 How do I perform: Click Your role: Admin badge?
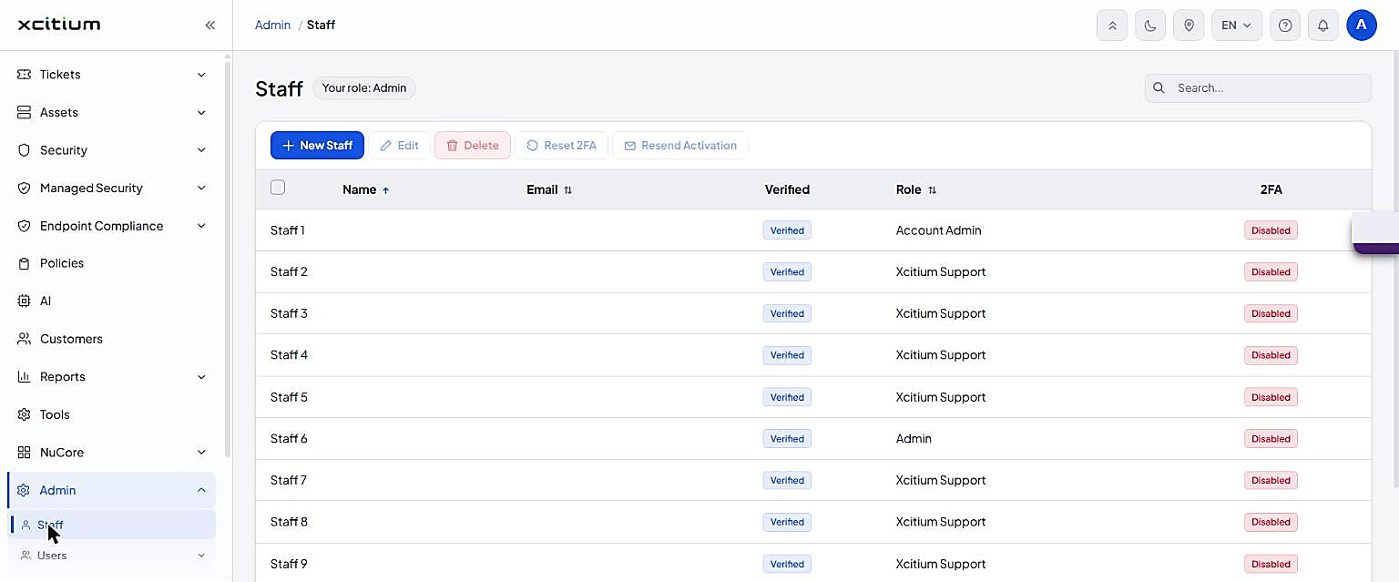click(364, 88)
